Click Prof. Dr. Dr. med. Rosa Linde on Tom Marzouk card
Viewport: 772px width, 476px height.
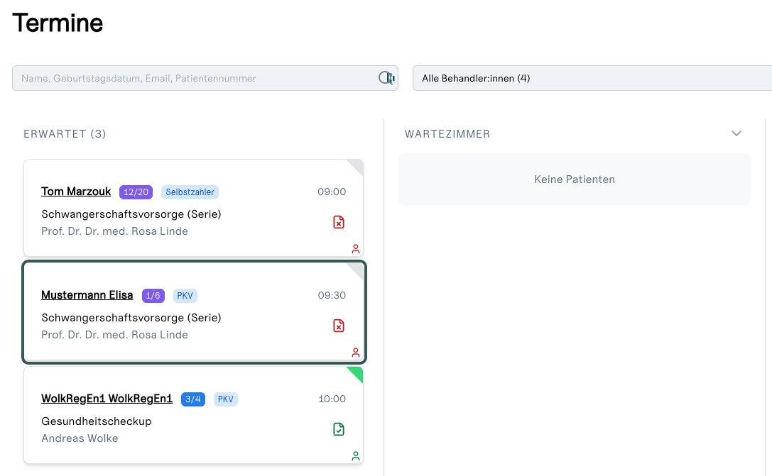coord(115,231)
